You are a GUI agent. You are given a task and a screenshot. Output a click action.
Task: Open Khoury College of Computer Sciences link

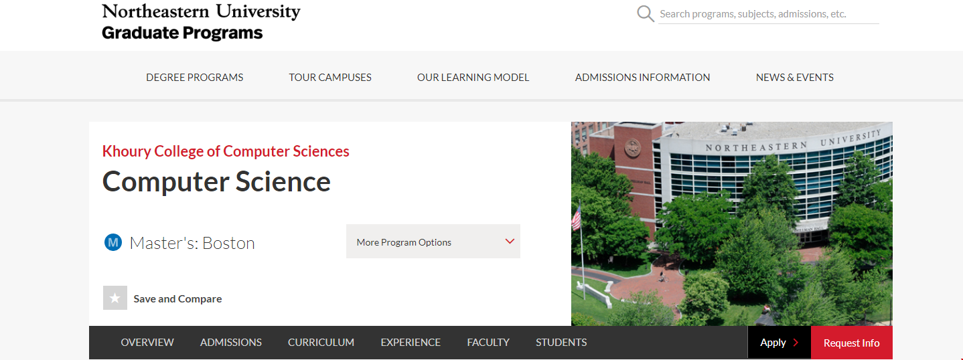pos(226,151)
